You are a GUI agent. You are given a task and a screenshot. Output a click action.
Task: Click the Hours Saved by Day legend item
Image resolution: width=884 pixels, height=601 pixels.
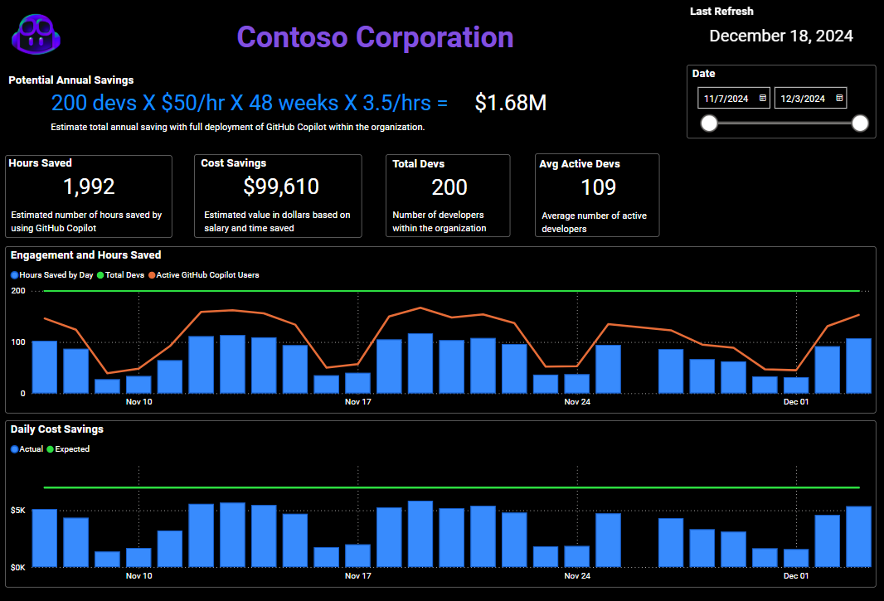point(52,275)
